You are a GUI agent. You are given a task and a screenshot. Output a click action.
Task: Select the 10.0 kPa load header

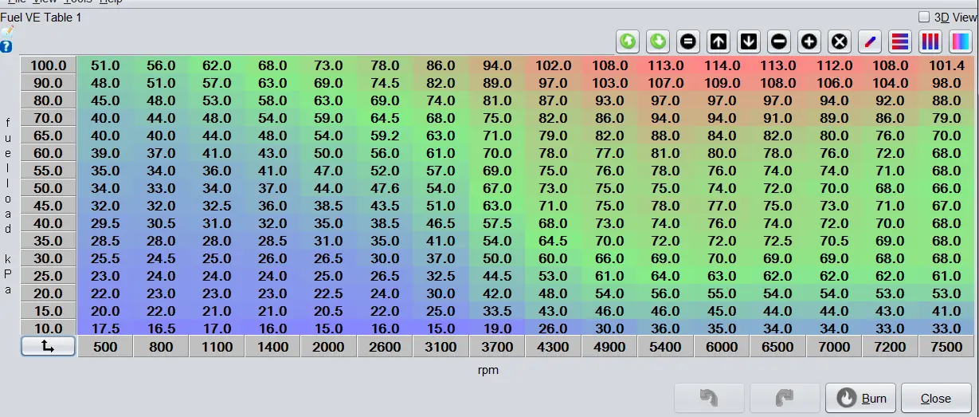pos(49,327)
